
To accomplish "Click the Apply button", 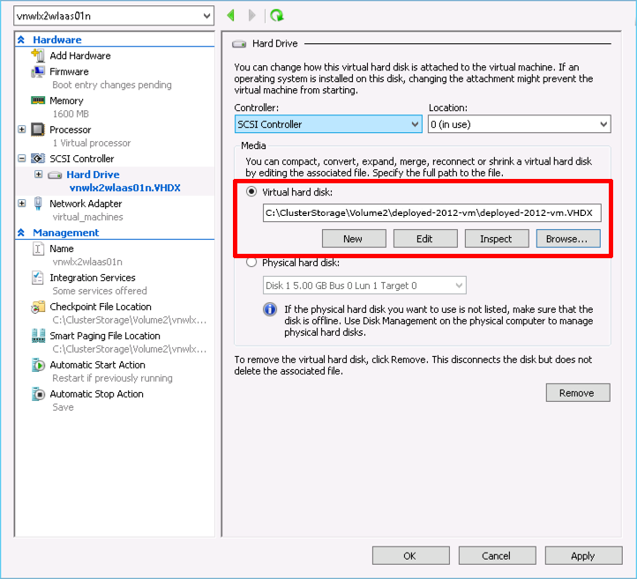I will click(583, 556).
